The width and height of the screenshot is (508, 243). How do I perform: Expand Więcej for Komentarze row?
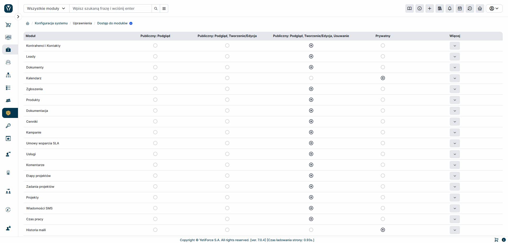455,165
